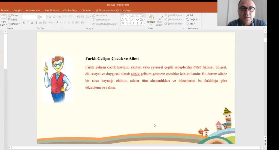The width and height of the screenshot is (279, 150).
Task: Click the Bold (K) formatting icon
Action: (x=24, y=23)
